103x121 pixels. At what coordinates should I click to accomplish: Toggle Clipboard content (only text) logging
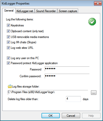tap(8, 31)
